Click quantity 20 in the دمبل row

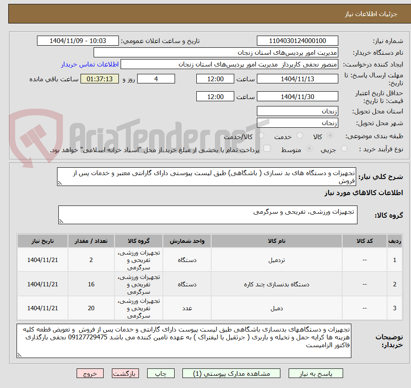[91, 308]
